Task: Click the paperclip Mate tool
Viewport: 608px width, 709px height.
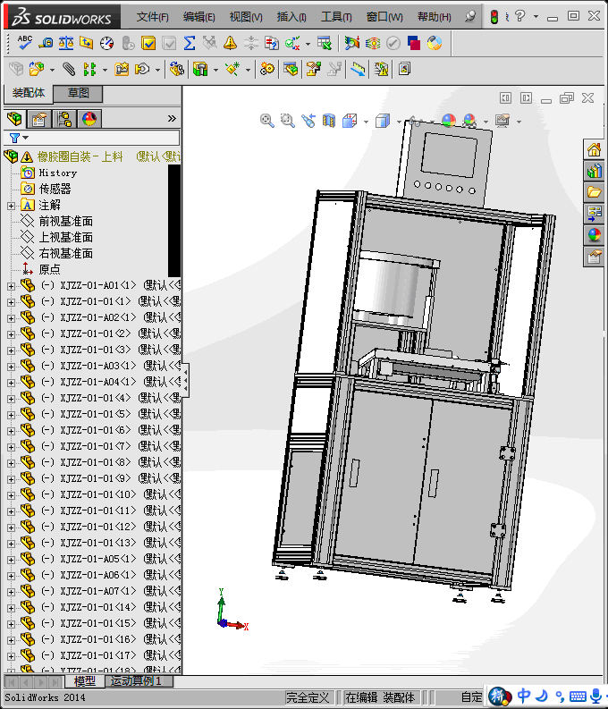Action: [x=69, y=69]
